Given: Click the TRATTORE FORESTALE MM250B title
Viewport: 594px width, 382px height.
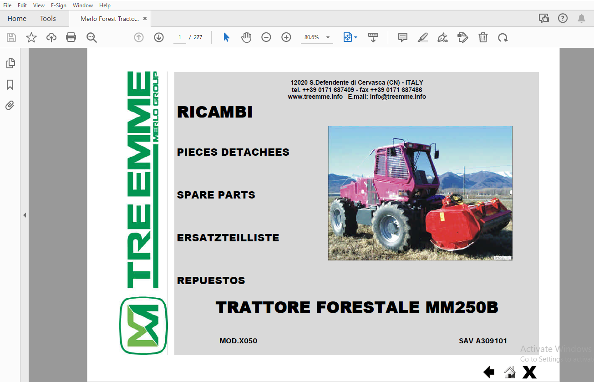Looking at the screenshot, I should [x=357, y=308].
